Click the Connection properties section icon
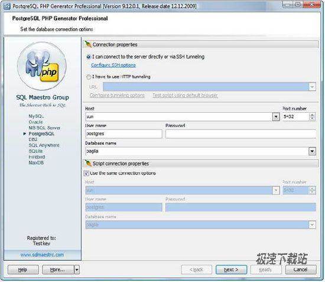The height and width of the screenshot is (282, 325). pos(88,44)
